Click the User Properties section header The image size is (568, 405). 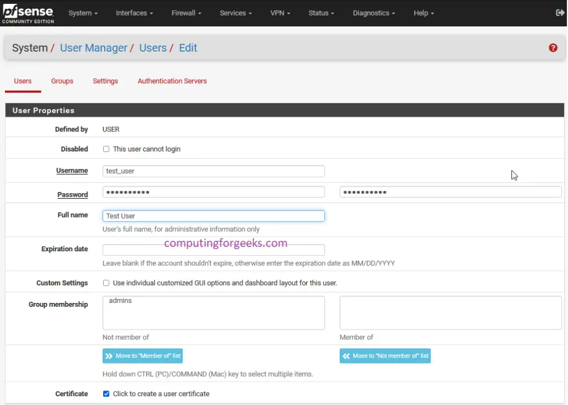pyautogui.click(x=285, y=110)
